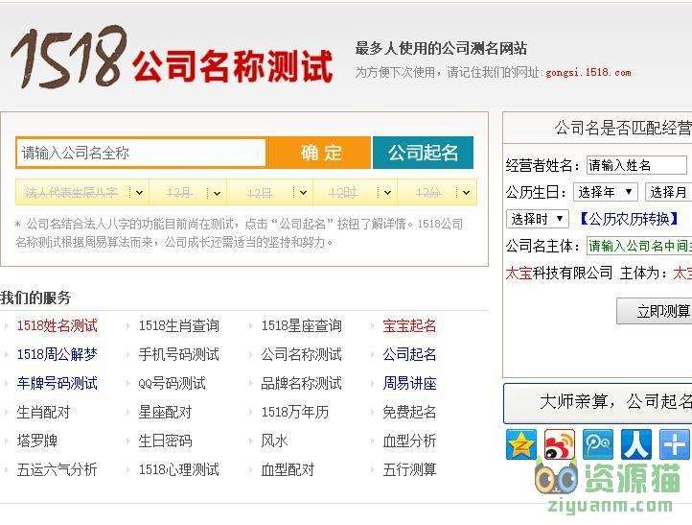Viewport: 692px width, 525px height.
Task: Open the 选择年 year dropdown
Action: point(606,192)
